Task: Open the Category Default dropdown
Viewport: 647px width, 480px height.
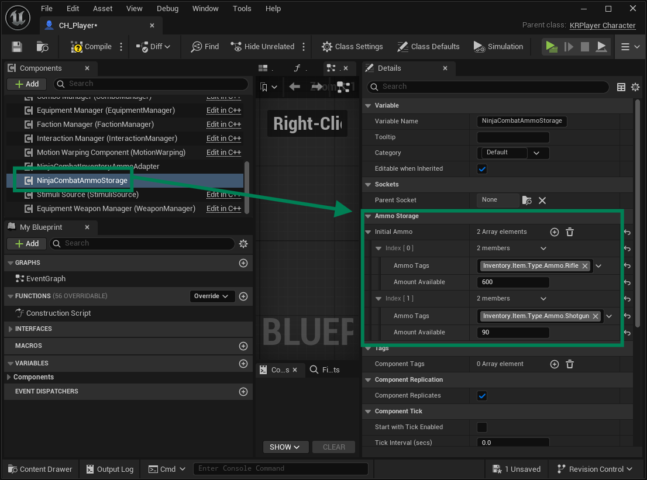Action: [x=513, y=153]
